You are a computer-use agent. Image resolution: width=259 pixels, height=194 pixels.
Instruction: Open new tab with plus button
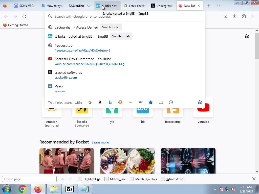coord(208,6)
